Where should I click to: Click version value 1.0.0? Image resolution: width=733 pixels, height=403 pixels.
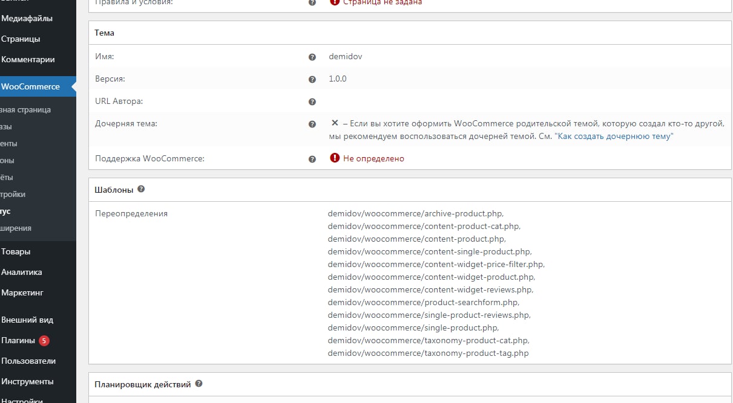coord(338,79)
